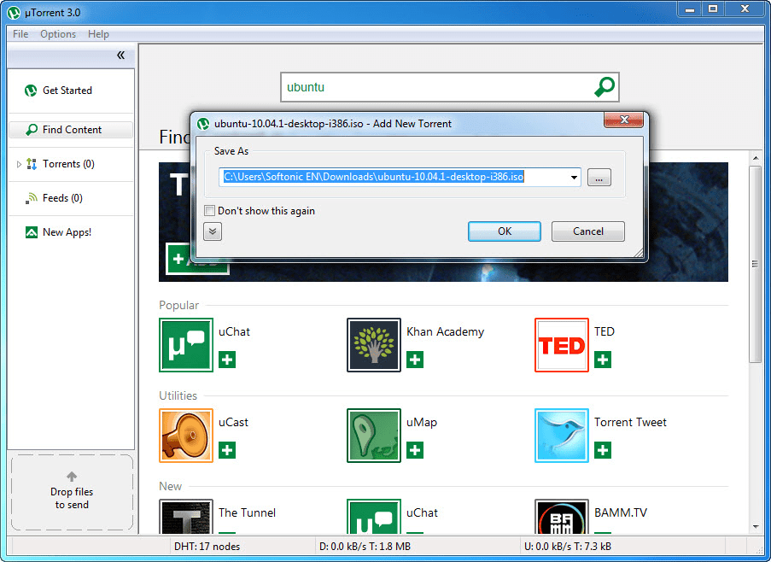Screen dimensions: 771x562
Task: Enable the Don't show this again checkbox
Action: (209, 210)
